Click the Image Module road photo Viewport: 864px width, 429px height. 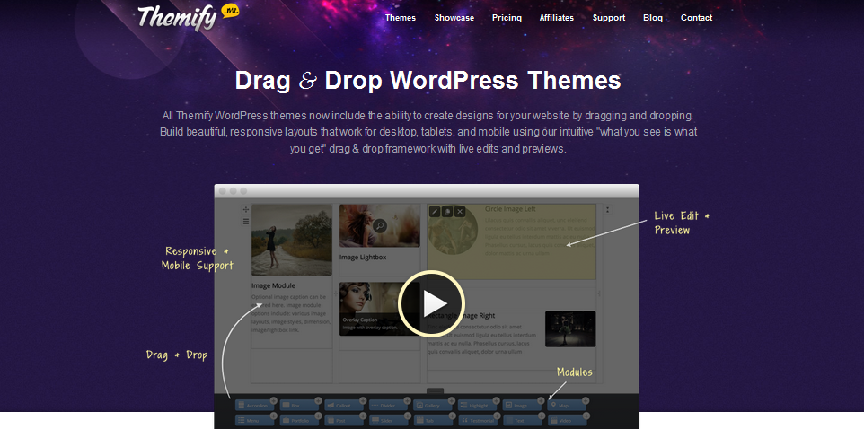(x=292, y=240)
